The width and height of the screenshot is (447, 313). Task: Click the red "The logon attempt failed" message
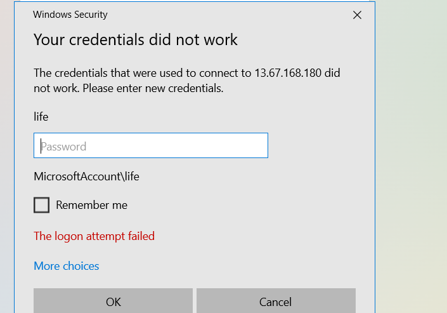coord(94,236)
